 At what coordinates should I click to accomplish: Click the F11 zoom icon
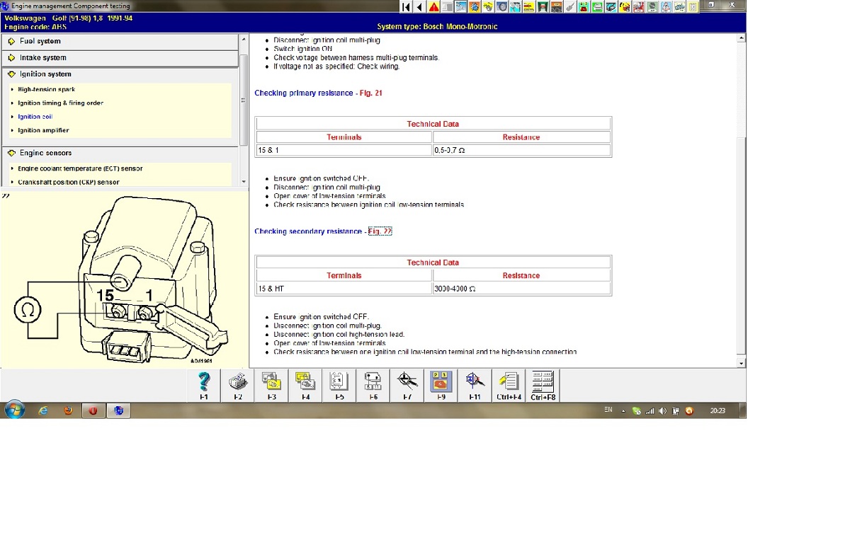(x=475, y=382)
